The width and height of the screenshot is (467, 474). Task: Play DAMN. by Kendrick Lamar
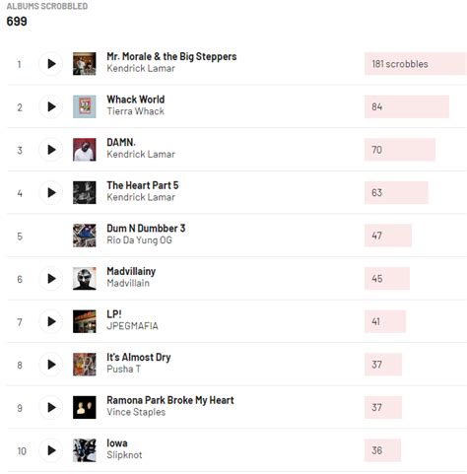(51, 150)
